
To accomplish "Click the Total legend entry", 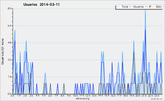I will (123, 7).
